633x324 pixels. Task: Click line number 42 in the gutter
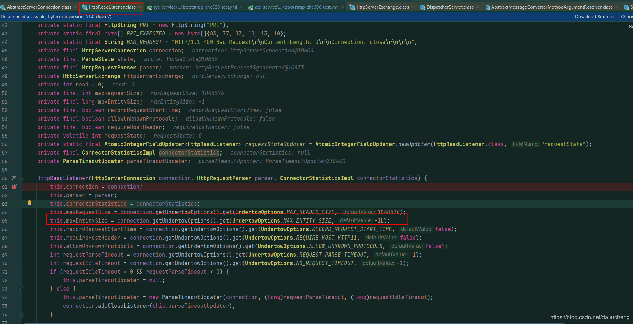click(x=5, y=25)
